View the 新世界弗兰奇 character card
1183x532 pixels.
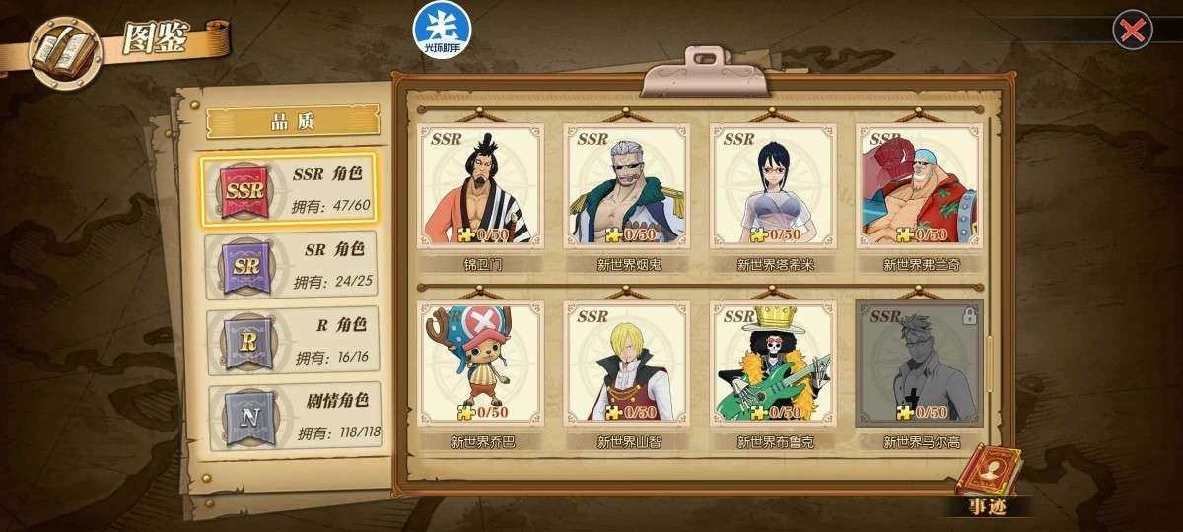pos(919,197)
